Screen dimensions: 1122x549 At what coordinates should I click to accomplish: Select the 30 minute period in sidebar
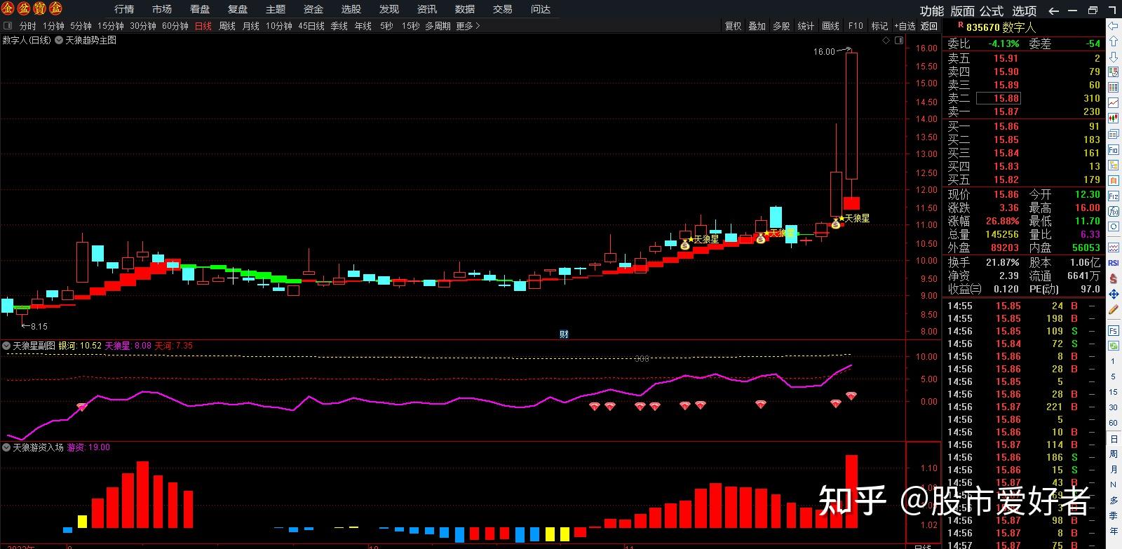click(x=1113, y=407)
